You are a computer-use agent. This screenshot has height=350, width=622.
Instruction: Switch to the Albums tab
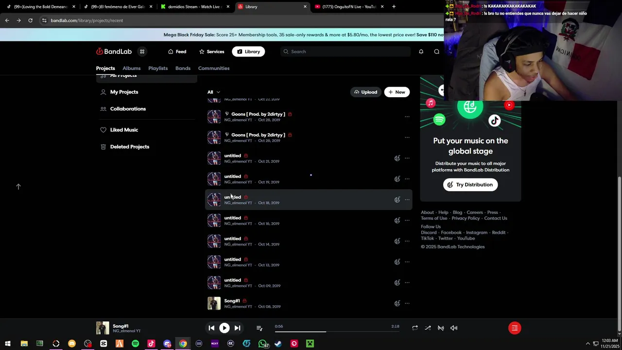[131, 69]
